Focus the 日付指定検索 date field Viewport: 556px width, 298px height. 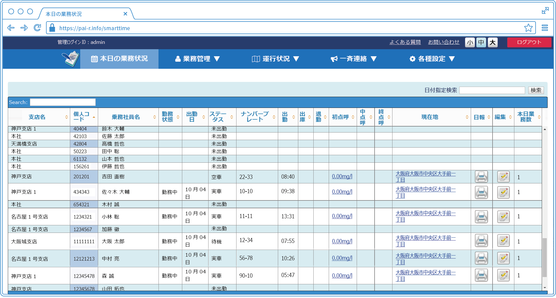coord(492,90)
